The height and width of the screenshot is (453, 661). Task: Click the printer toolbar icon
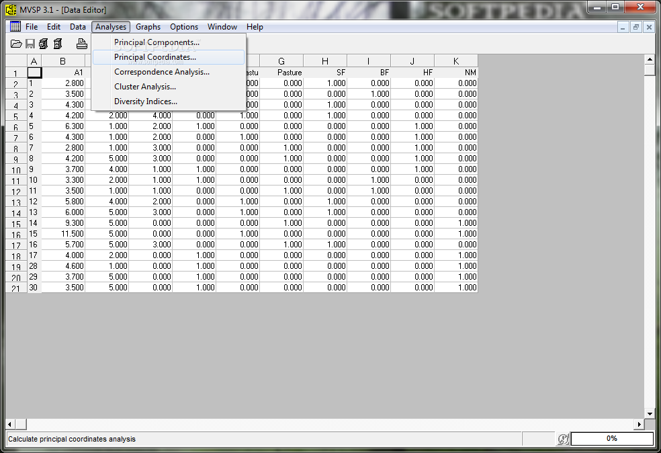(x=82, y=44)
